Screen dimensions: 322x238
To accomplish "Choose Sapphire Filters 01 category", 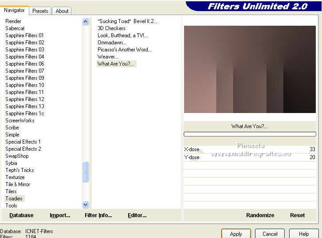I will tap(25, 35).
